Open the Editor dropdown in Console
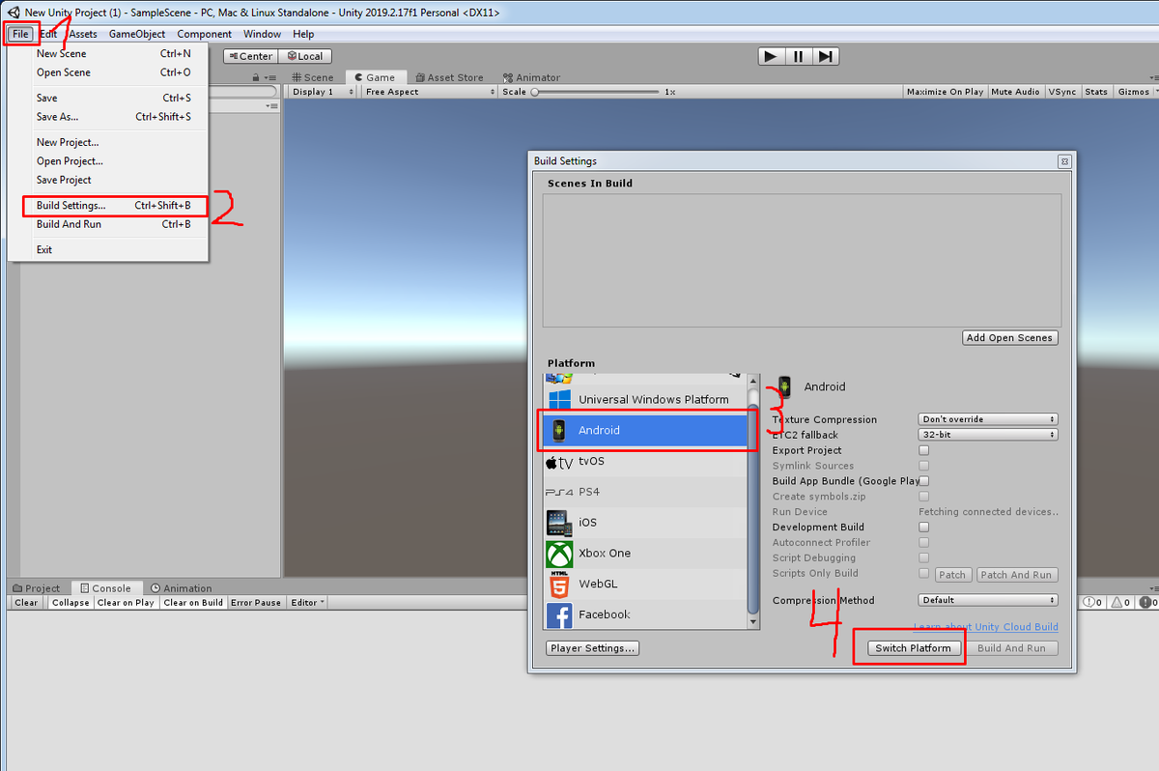Viewport: 1159px width, 771px height. click(x=308, y=603)
